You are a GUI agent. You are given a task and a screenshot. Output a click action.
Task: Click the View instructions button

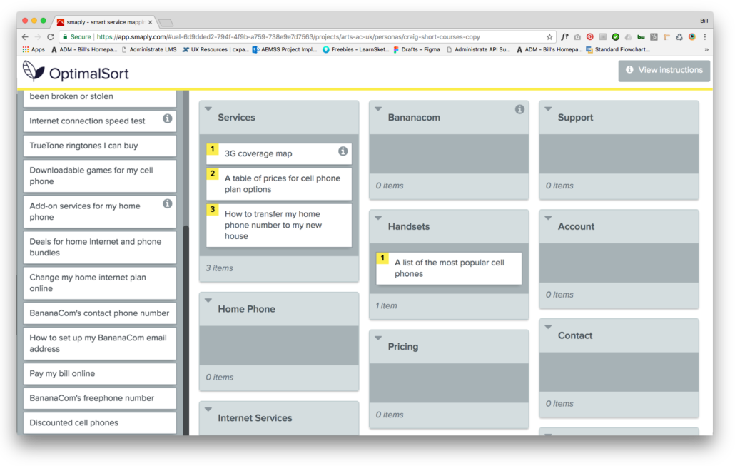[x=664, y=71]
